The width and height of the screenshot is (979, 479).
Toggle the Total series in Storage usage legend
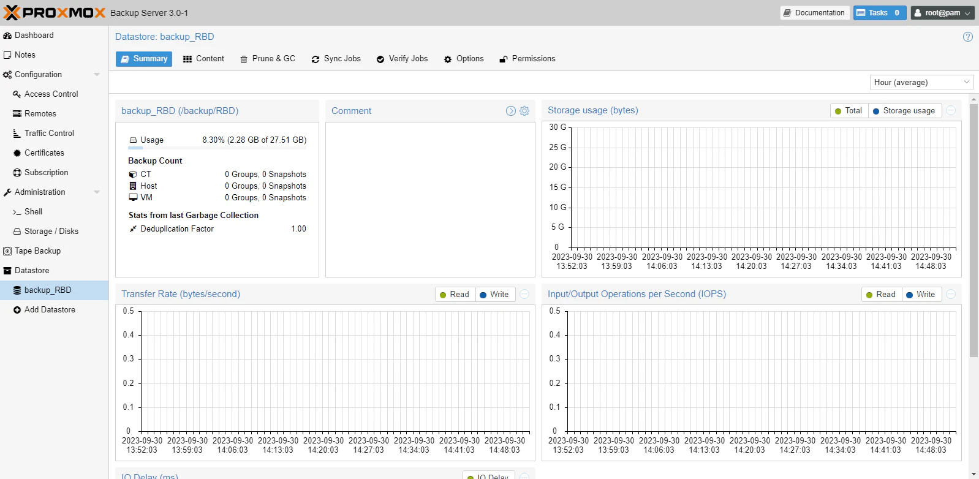click(849, 111)
